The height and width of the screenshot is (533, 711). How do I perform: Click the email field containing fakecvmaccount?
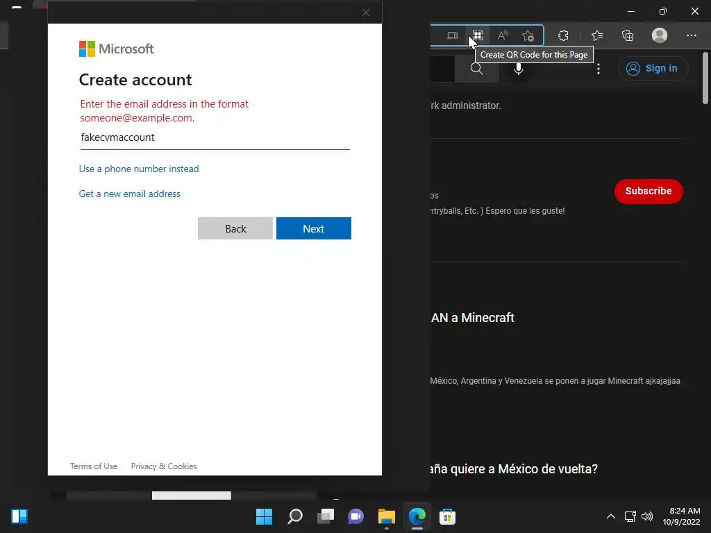215,138
